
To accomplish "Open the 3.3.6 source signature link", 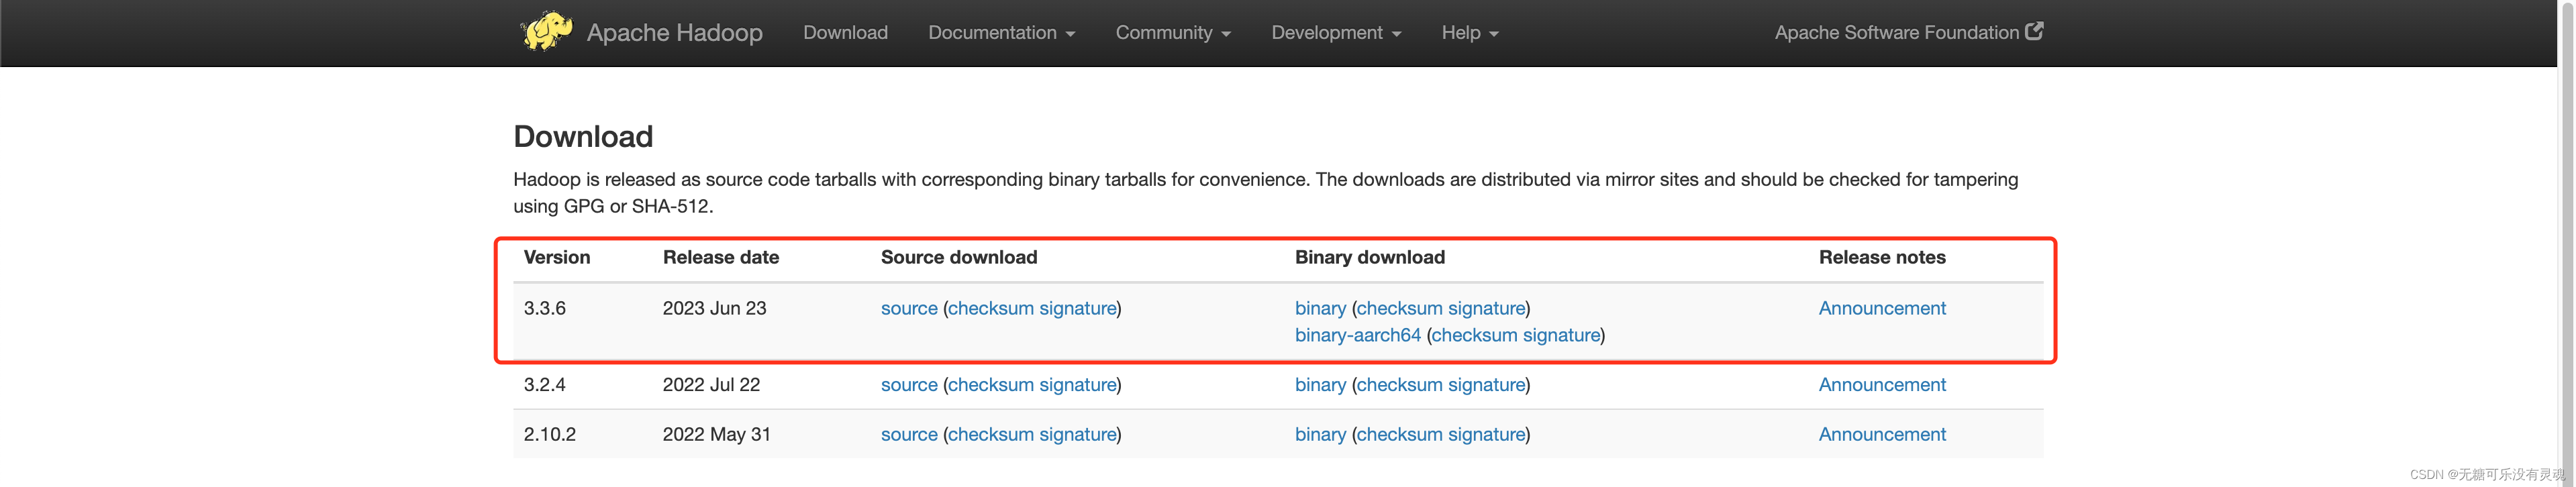I will pos(1077,308).
